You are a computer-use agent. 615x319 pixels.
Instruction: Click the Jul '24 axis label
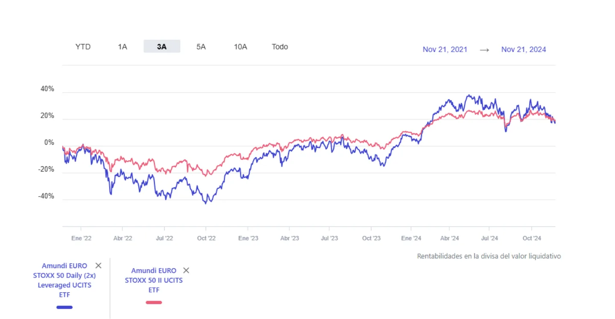(x=489, y=238)
